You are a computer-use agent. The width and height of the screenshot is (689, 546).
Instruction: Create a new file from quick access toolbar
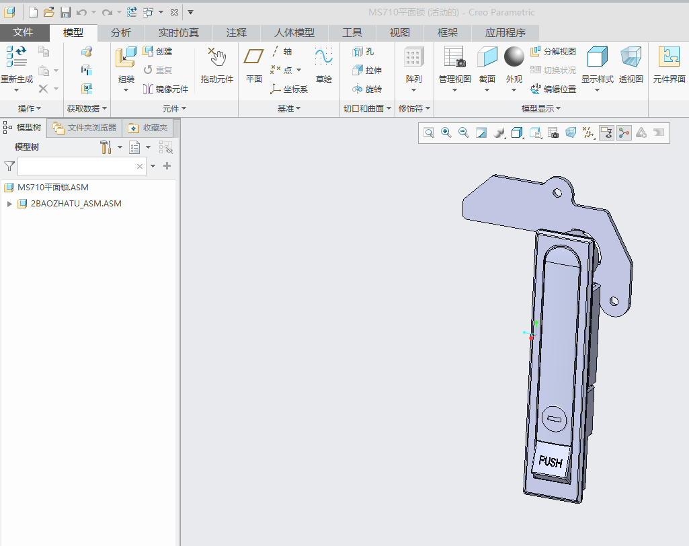[x=34, y=12]
